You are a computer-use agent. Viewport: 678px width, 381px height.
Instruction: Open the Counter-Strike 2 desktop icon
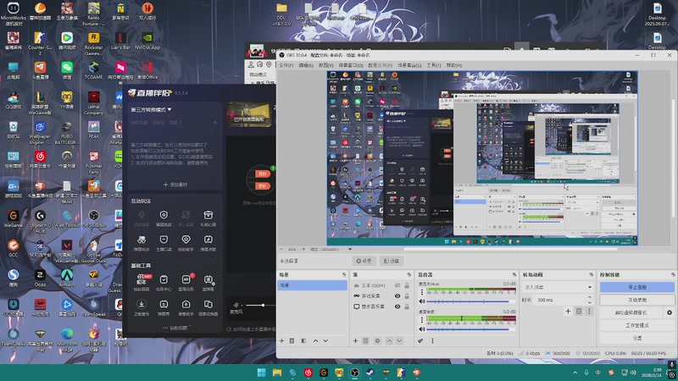coord(40,43)
